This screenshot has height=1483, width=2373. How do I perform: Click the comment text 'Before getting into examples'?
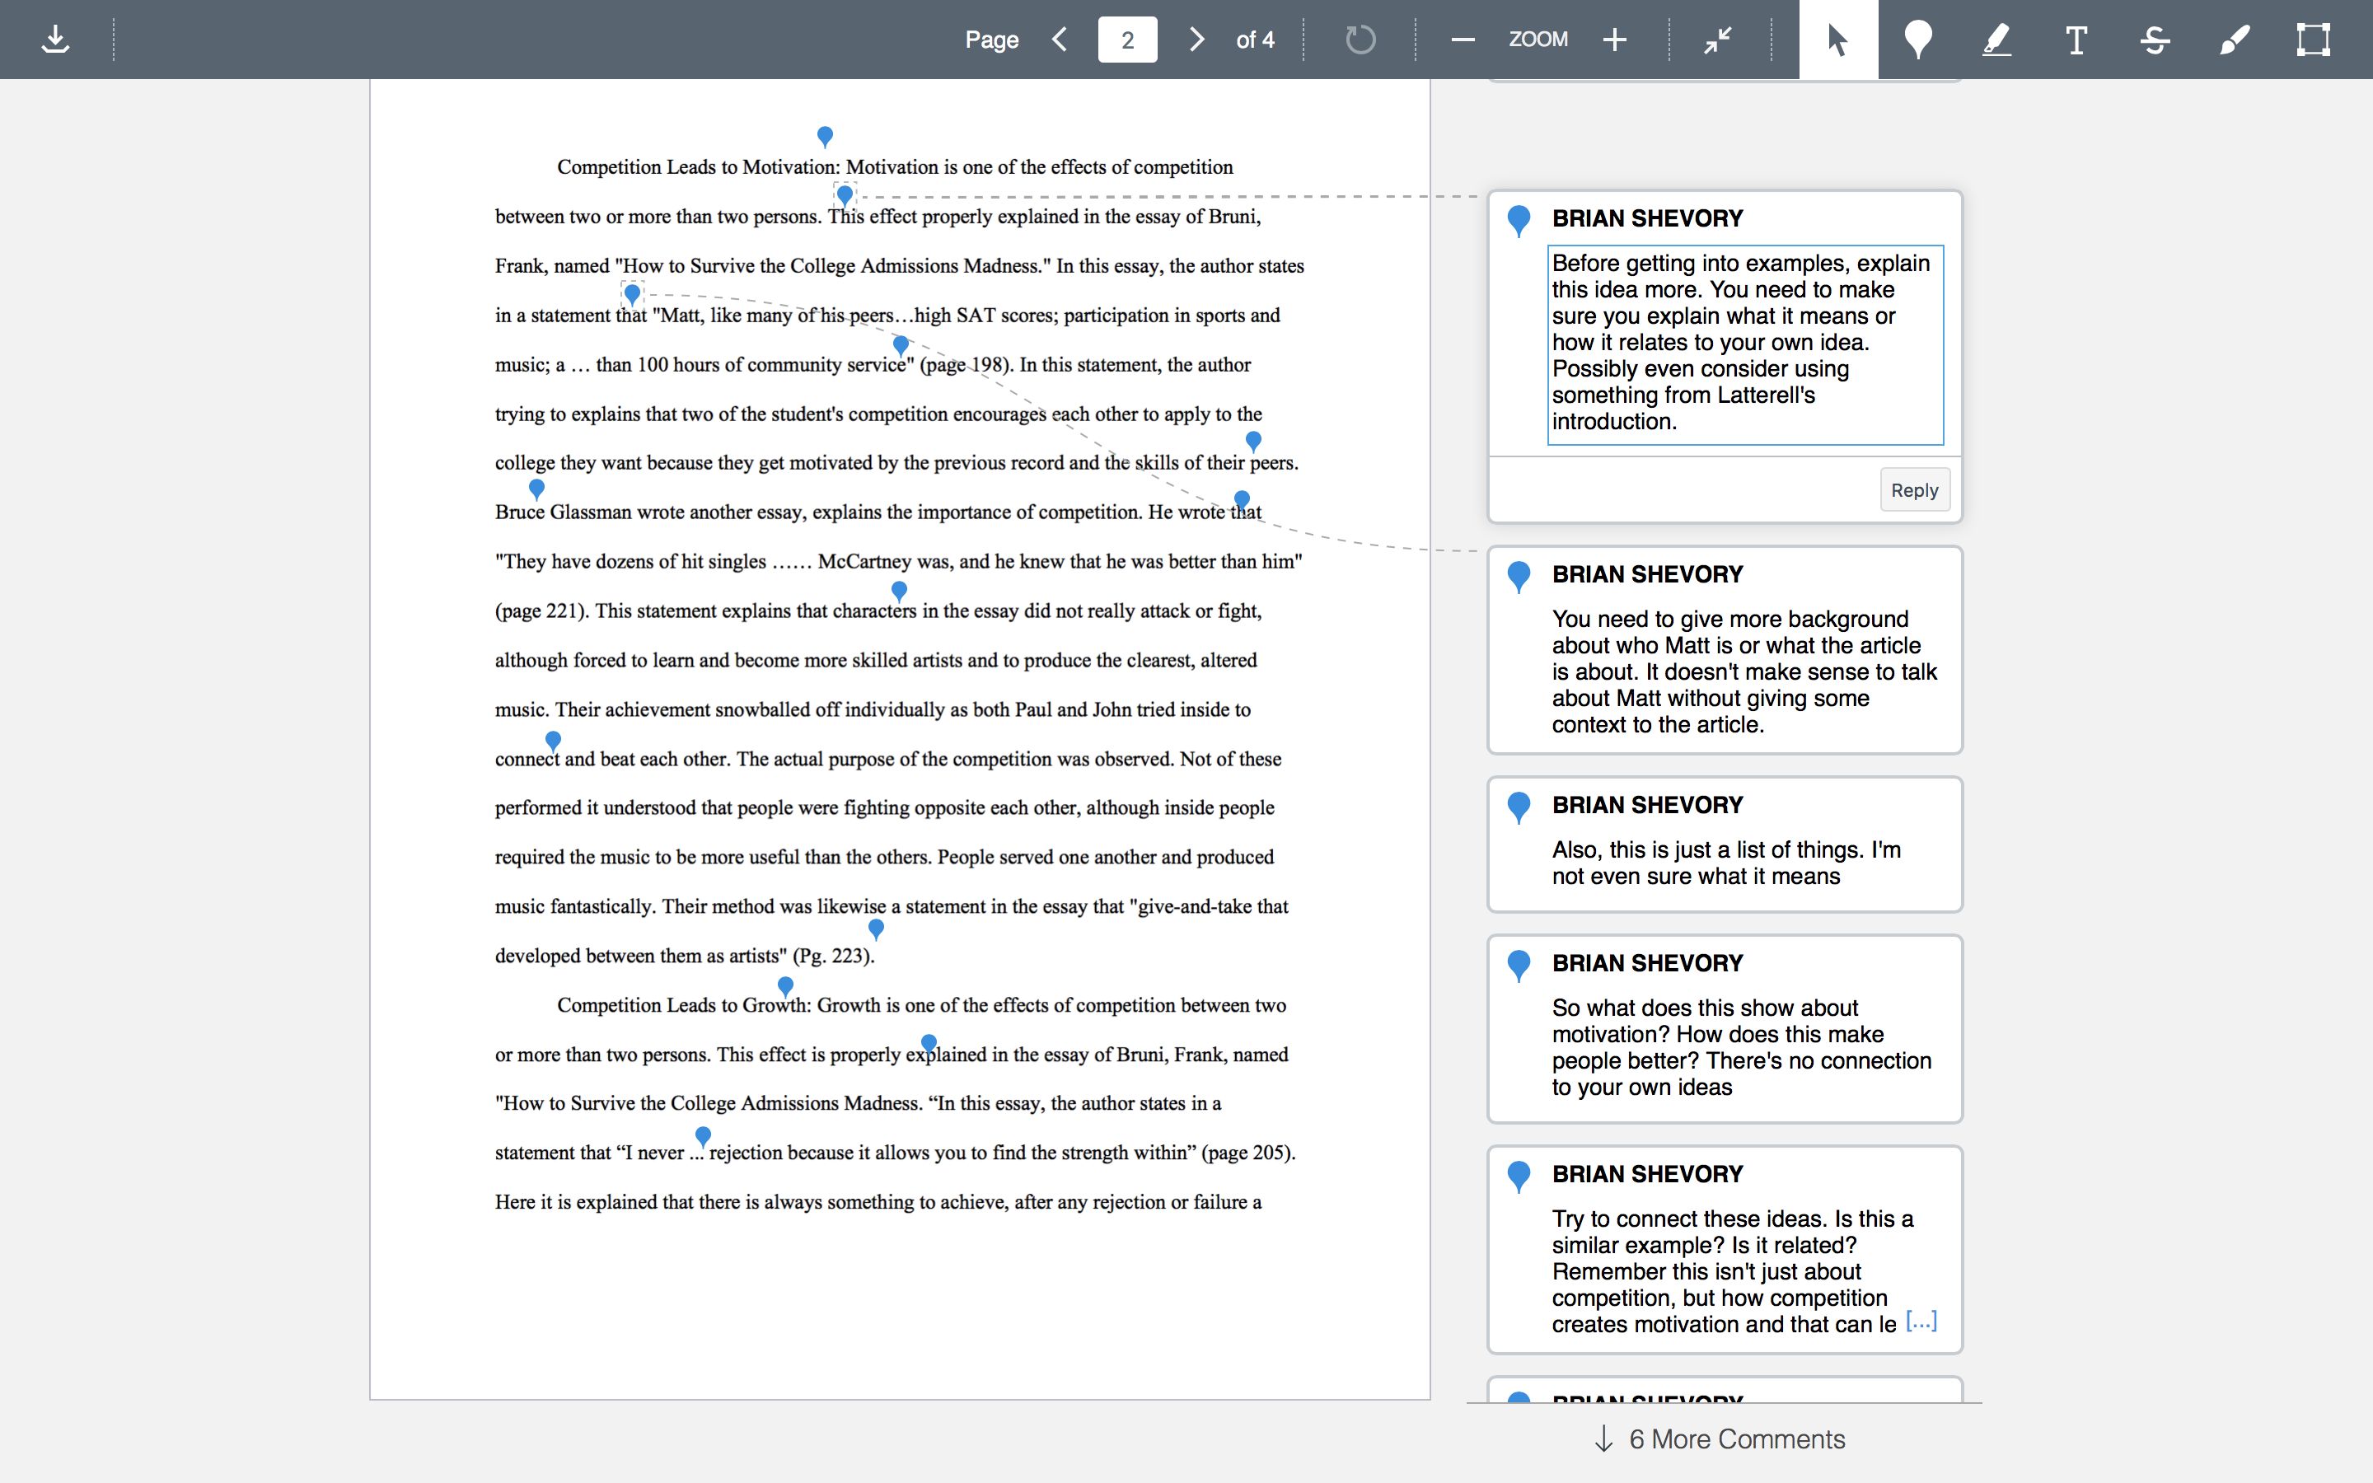[1745, 344]
